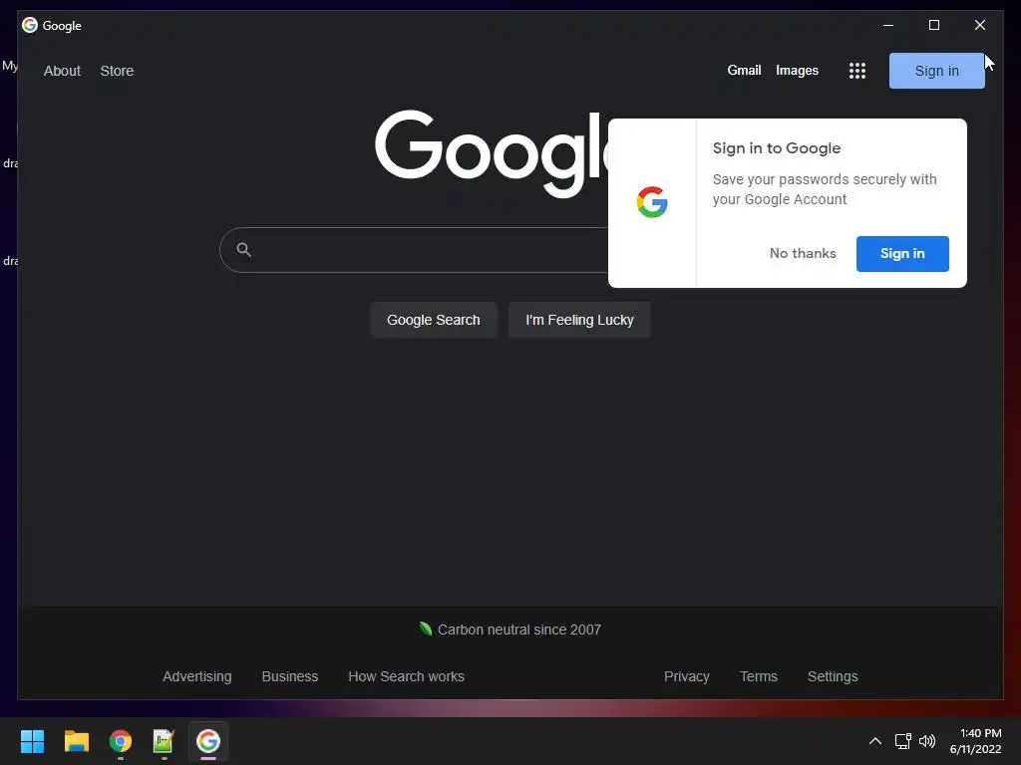Open the Terms footer link
1021x765 pixels.
pos(759,676)
